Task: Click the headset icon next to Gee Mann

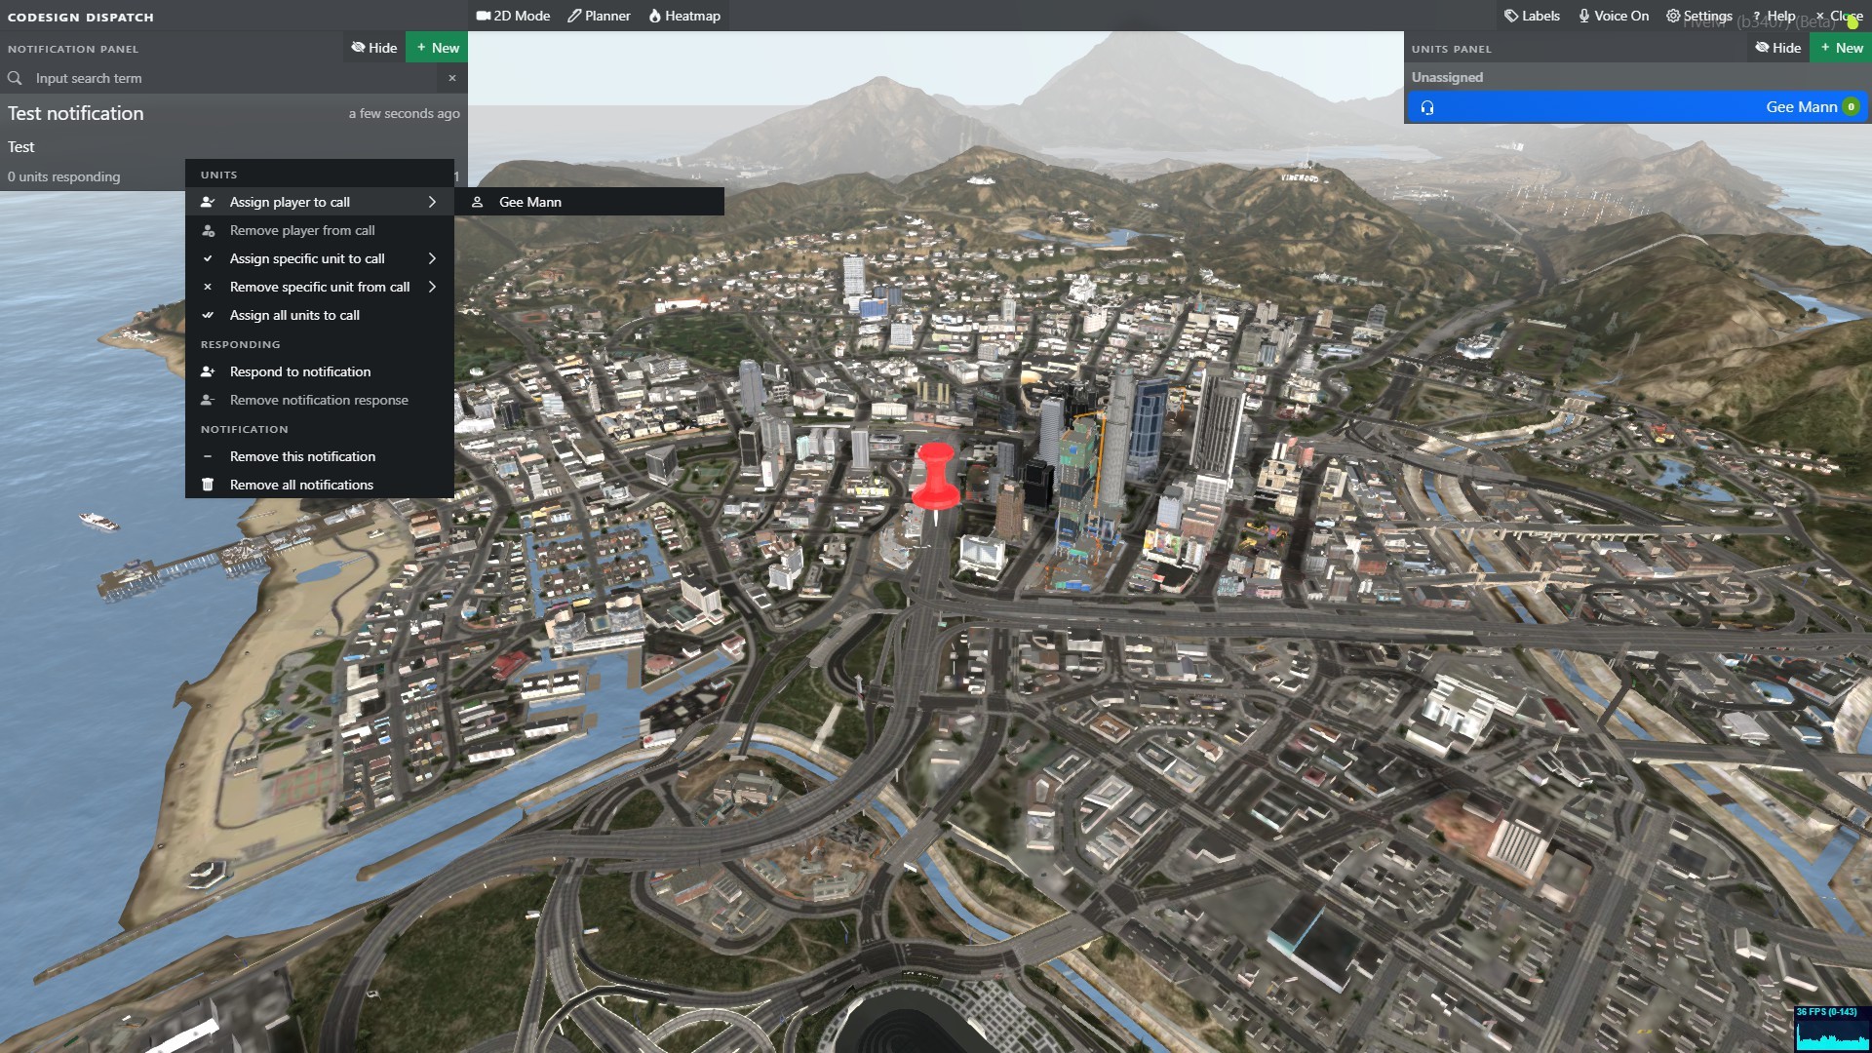Action: click(x=1427, y=107)
